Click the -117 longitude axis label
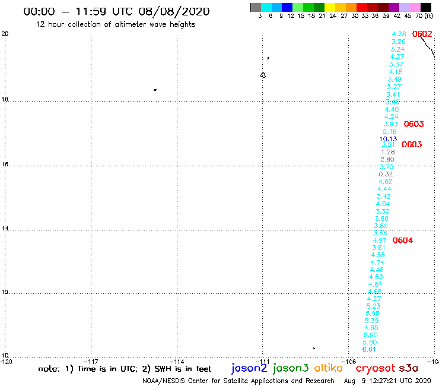The image size is (439, 386). click(x=91, y=362)
